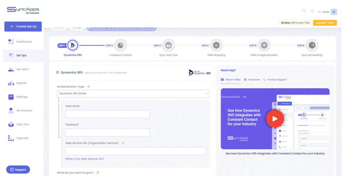This screenshot has width=345, height=181.
Task: Click the Xavier user avatar
Action: tap(334, 12)
